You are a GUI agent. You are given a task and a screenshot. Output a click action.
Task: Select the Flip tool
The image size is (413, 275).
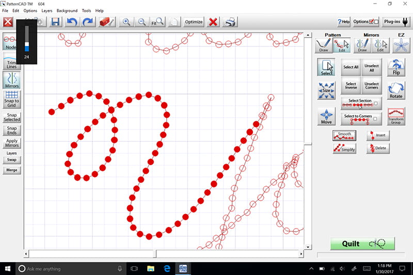click(x=396, y=67)
